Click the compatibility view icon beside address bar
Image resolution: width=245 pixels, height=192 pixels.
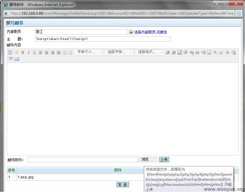(239, 13)
